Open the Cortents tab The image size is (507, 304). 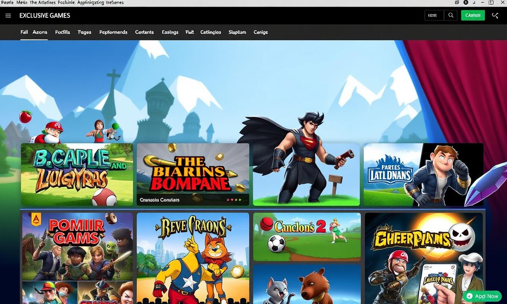145,32
